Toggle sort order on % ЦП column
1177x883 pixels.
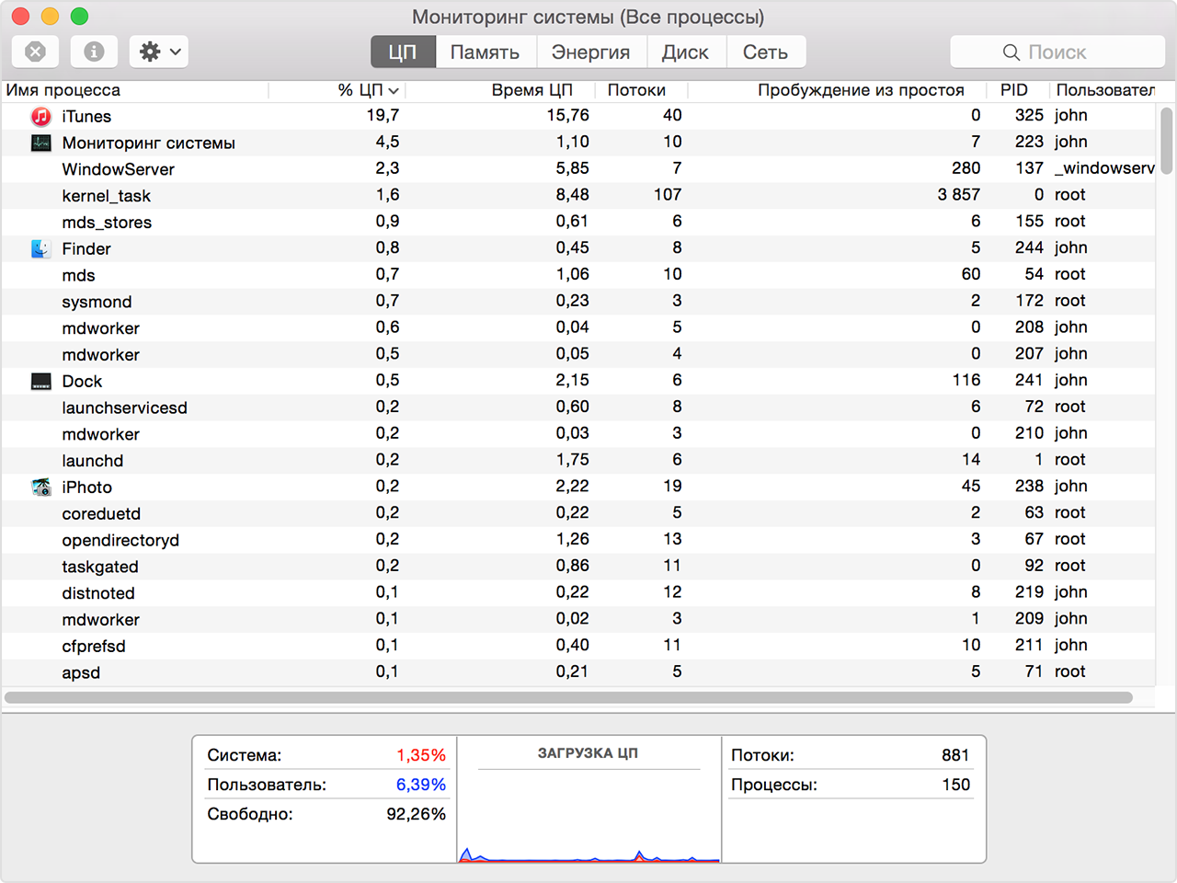pyautogui.click(x=366, y=90)
